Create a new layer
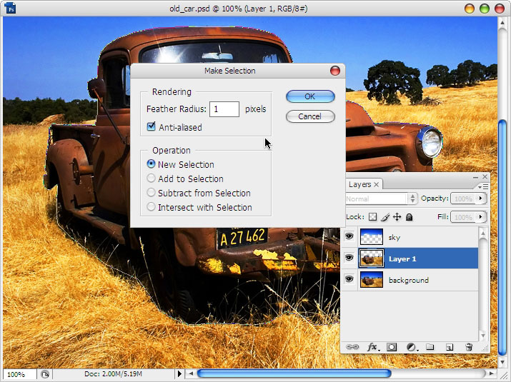Image resolution: width=511 pixels, height=382 pixels. 450,347
